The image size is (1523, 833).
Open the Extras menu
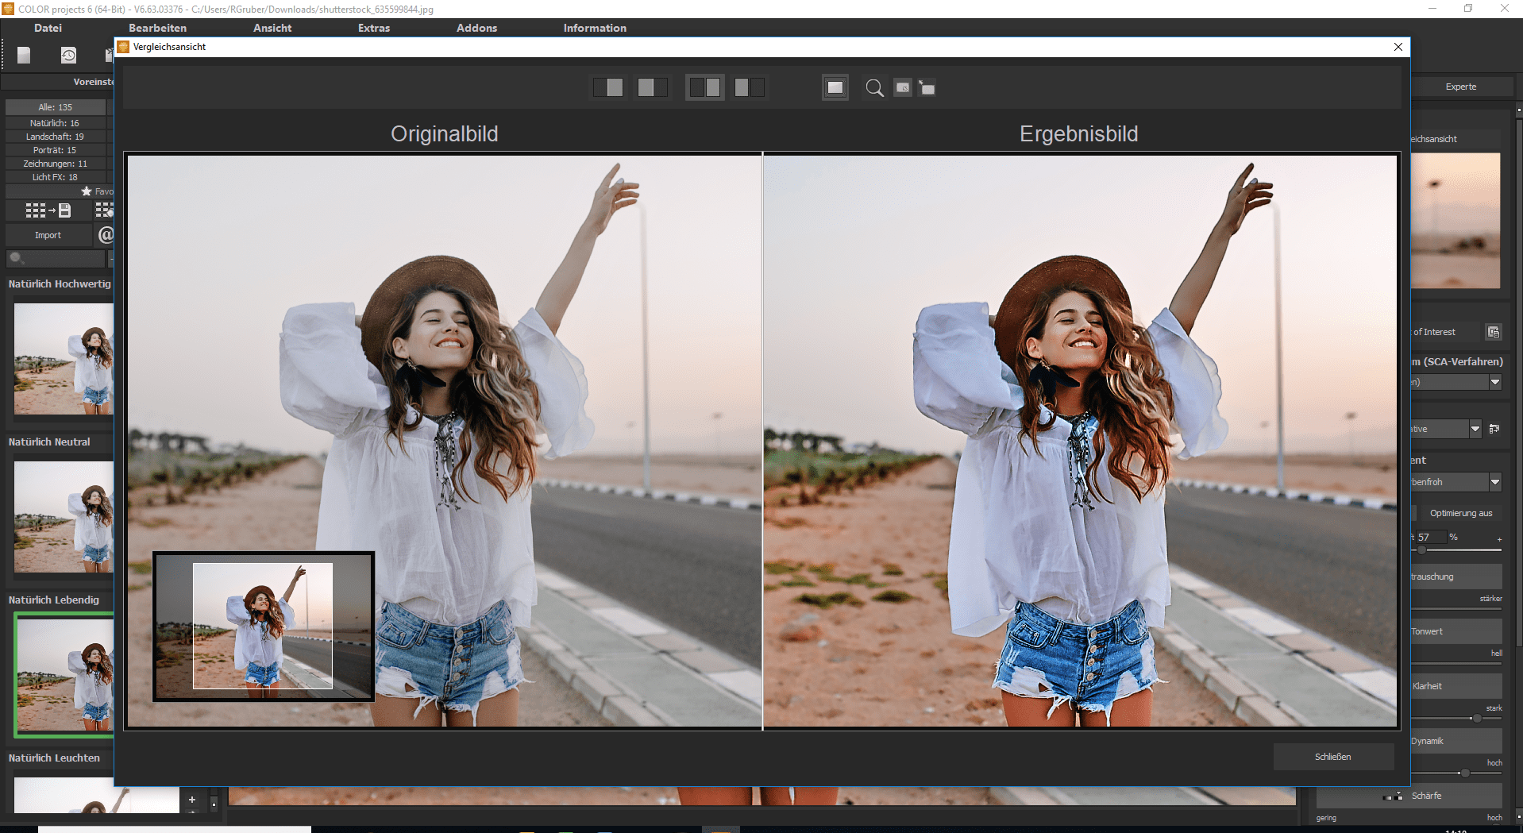pos(372,28)
